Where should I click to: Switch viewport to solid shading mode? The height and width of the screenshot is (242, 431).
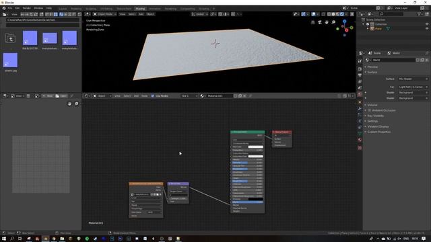(333, 14)
